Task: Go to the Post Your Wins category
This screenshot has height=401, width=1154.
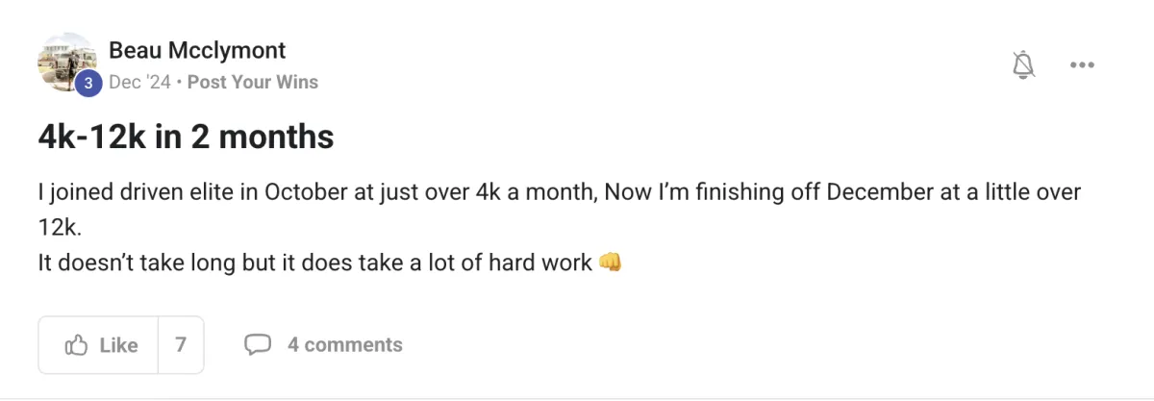Action: [x=253, y=83]
